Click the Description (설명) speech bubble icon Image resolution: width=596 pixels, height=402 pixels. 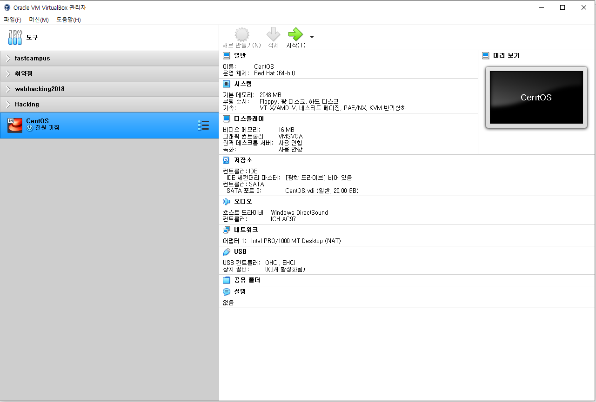[227, 292]
